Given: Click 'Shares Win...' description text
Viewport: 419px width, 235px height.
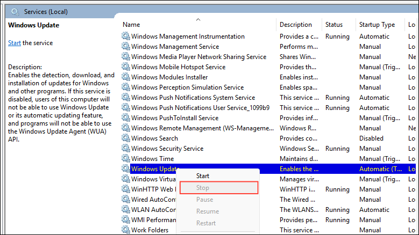Looking at the screenshot, I should tap(297, 57).
